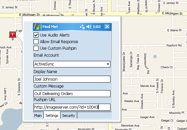The image size is (187, 130).
Task: Disable the Use Audio Alerts checkbox
Action: pos(36,35)
